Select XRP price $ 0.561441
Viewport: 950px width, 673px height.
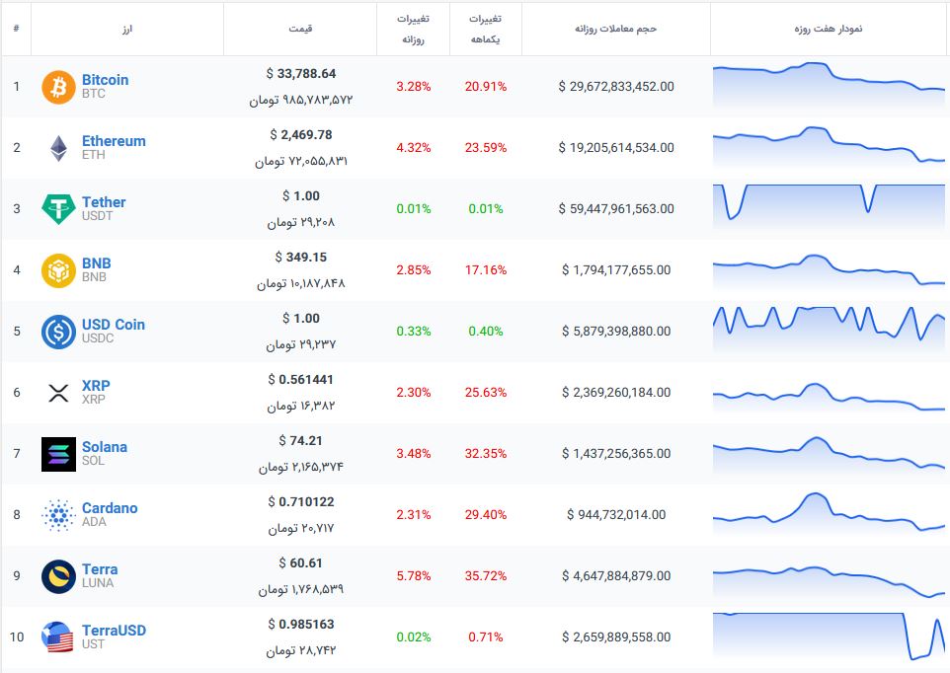point(300,380)
